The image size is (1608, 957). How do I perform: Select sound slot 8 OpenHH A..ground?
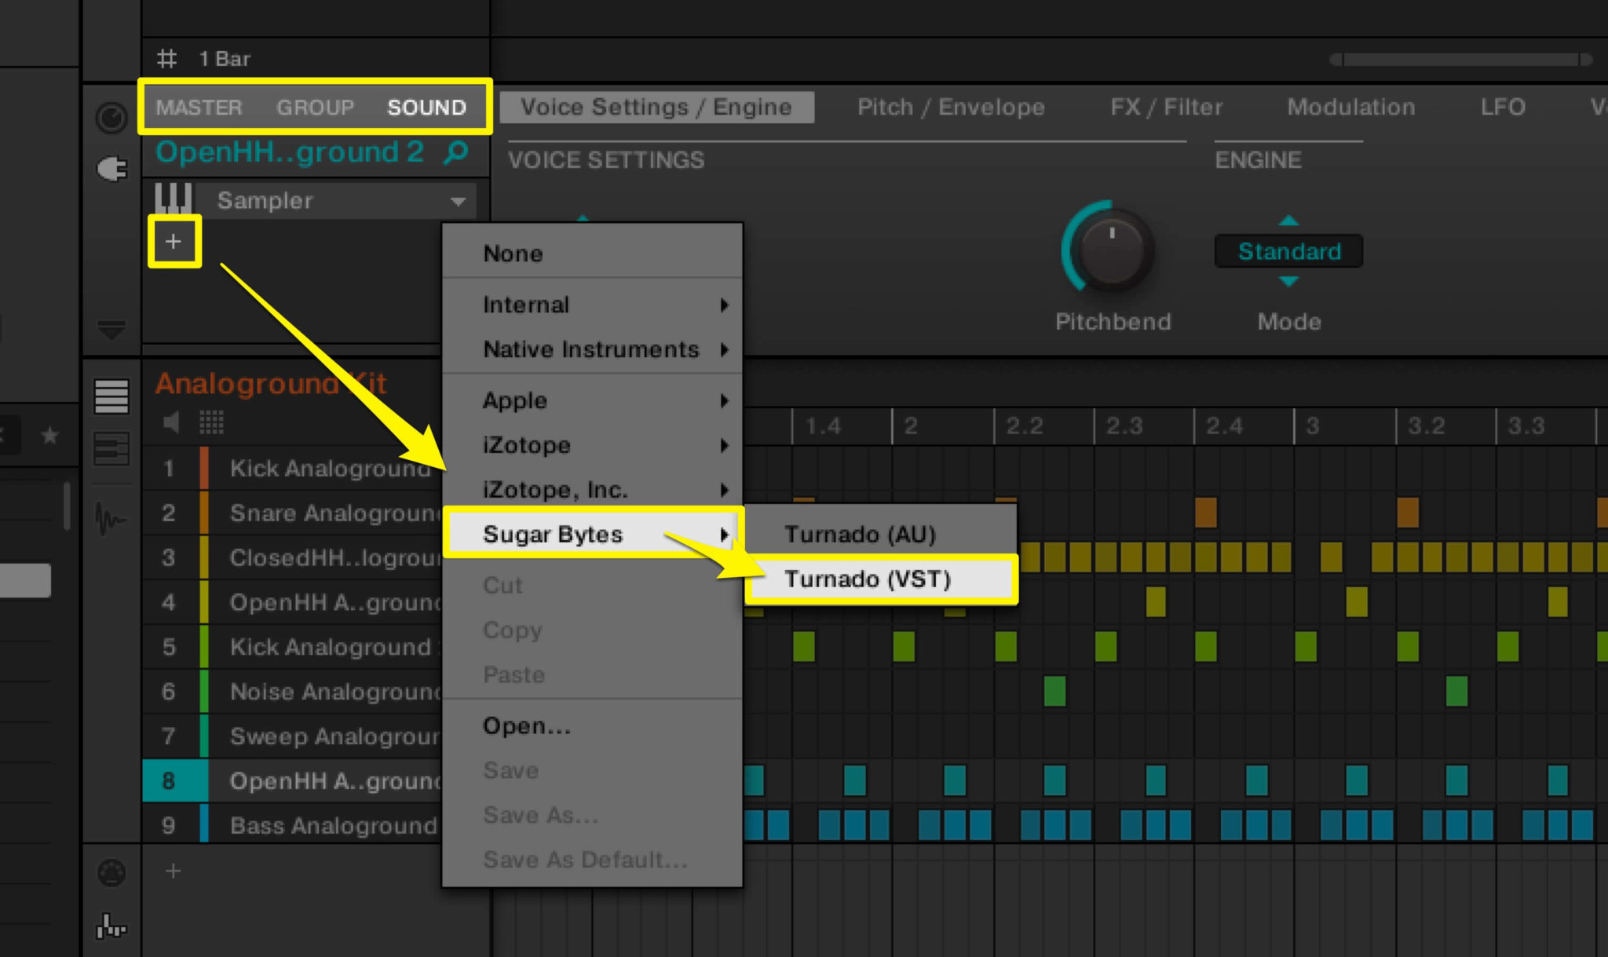[x=292, y=781]
